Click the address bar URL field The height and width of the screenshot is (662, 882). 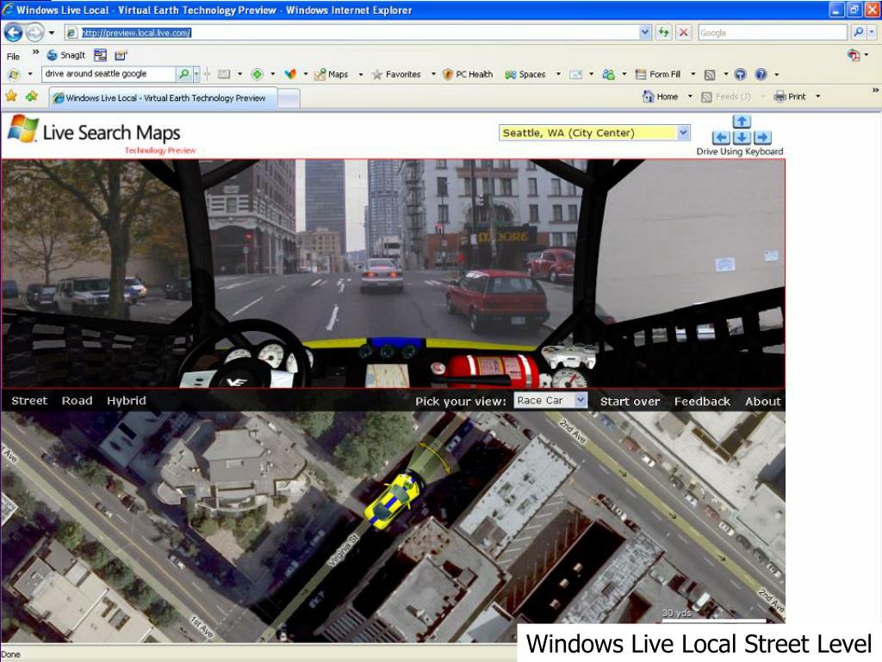click(x=359, y=33)
